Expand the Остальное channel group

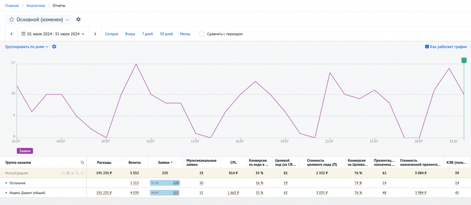click(6, 183)
